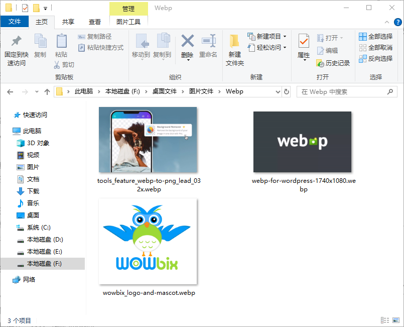Click the Quick Access Toolbar properties checkmark icon

[25, 8]
